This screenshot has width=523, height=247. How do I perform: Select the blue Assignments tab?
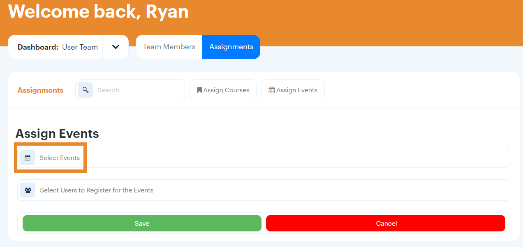tap(231, 47)
